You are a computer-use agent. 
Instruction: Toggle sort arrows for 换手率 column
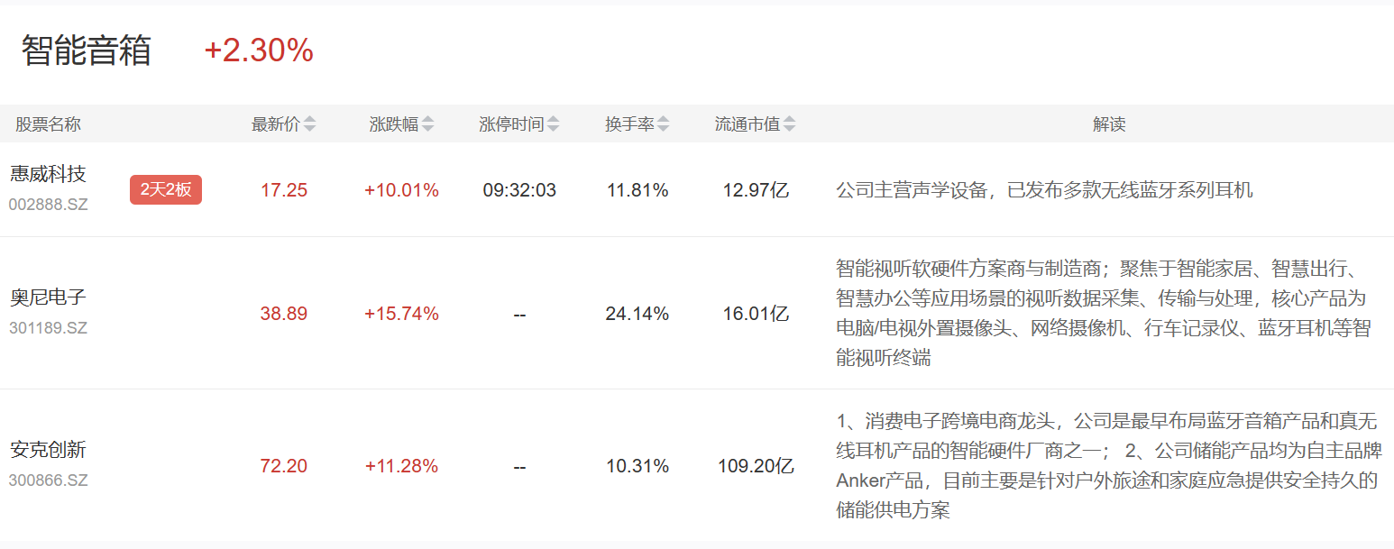pos(664,124)
